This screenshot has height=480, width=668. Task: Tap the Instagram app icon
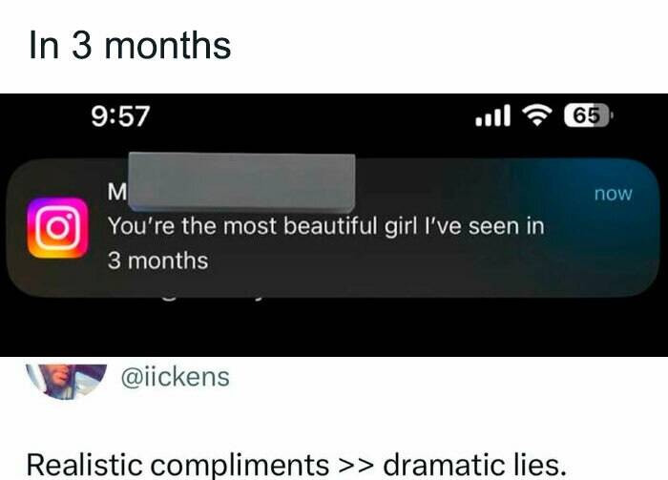[x=57, y=228]
